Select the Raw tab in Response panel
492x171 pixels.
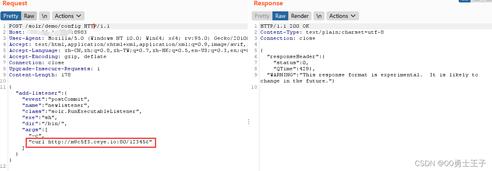[x=281, y=16]
